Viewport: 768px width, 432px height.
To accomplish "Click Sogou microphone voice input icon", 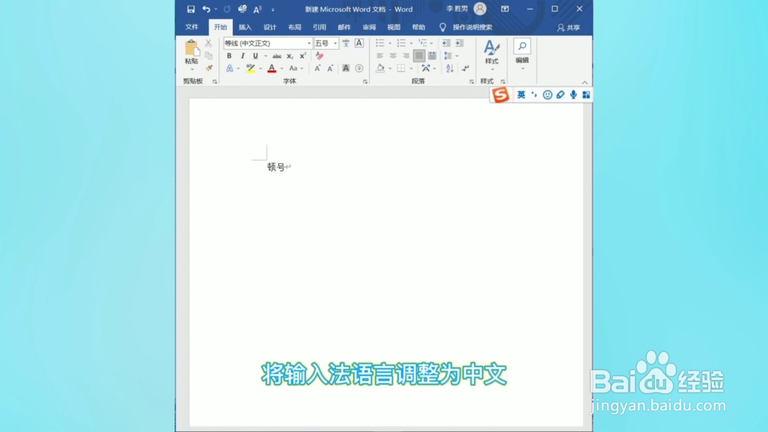I will (x=573, y=95).
